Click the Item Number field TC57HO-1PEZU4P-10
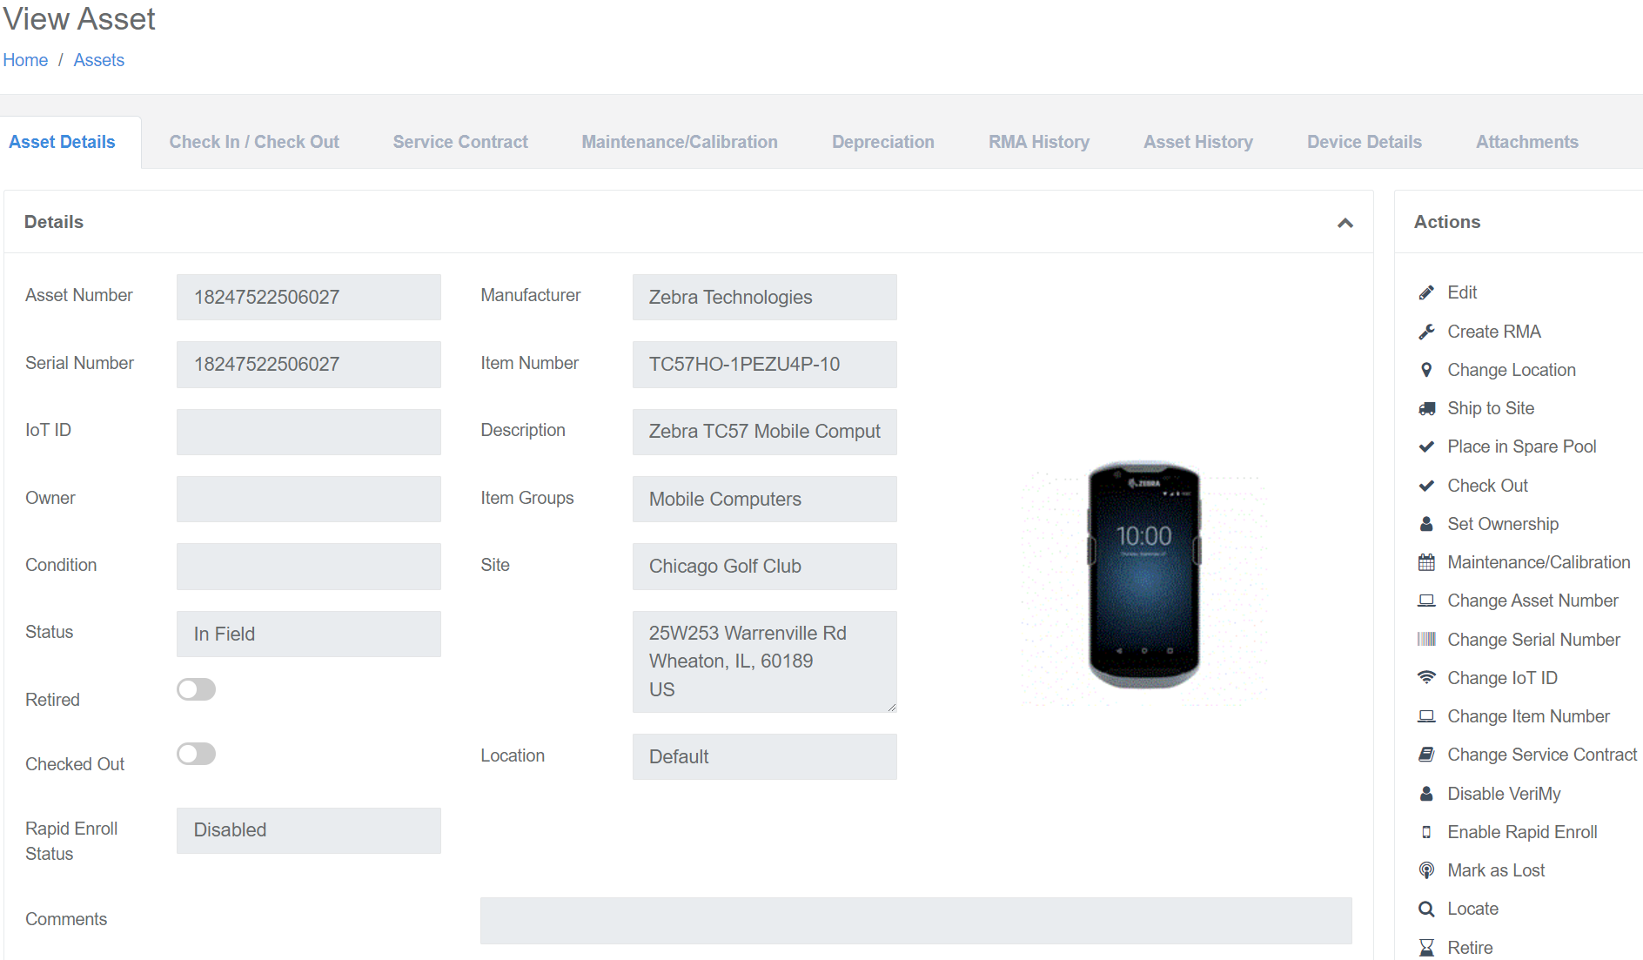Viewport: 1643px width, 960px height. [765, 364]
